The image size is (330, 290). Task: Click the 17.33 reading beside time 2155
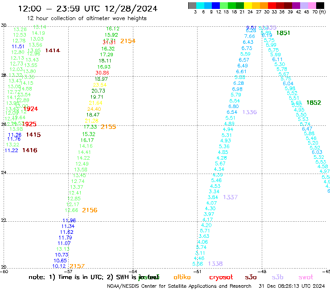click(90, 127)
